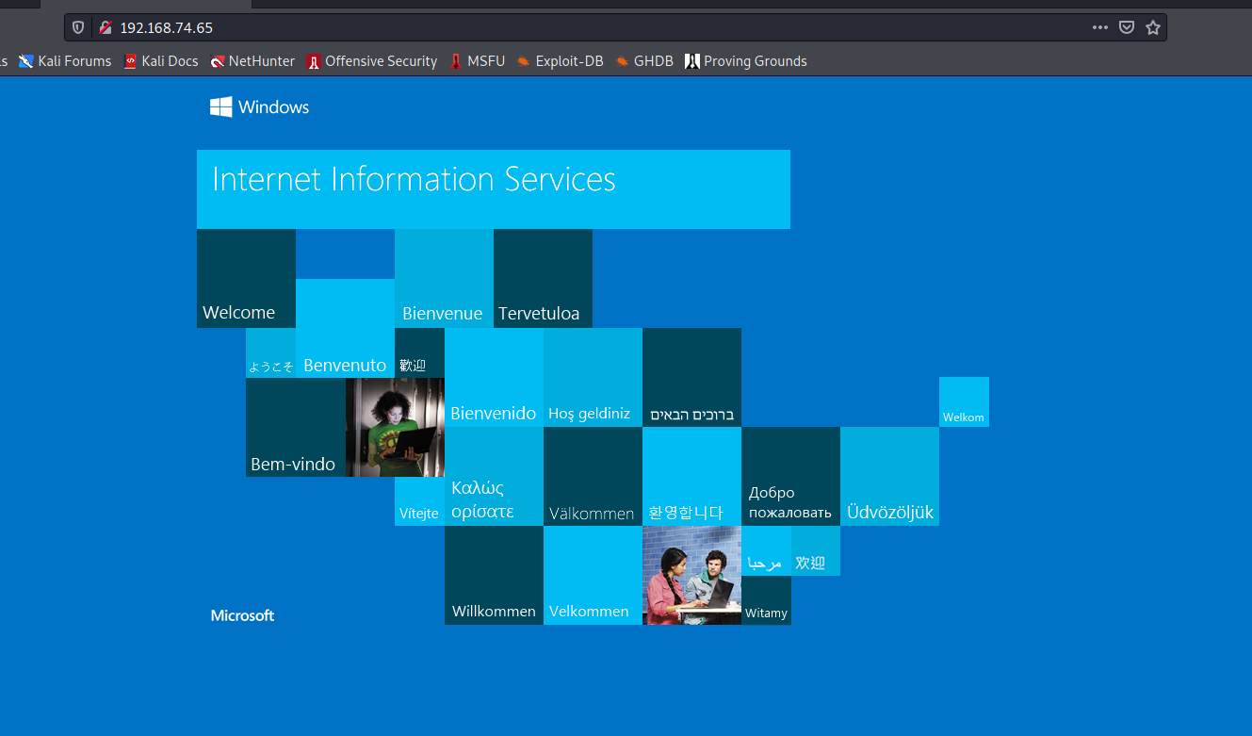Open the address bar dropdown
Viewport: 1252px width, 736px height.
[x=565, y=26]
